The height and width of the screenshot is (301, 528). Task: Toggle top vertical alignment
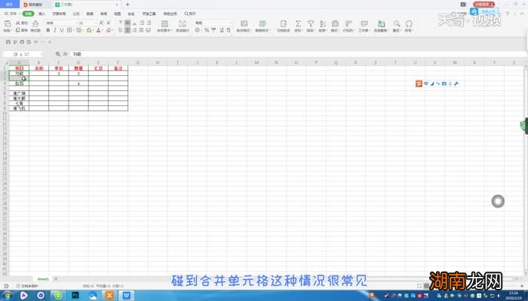tap(121, 23)
